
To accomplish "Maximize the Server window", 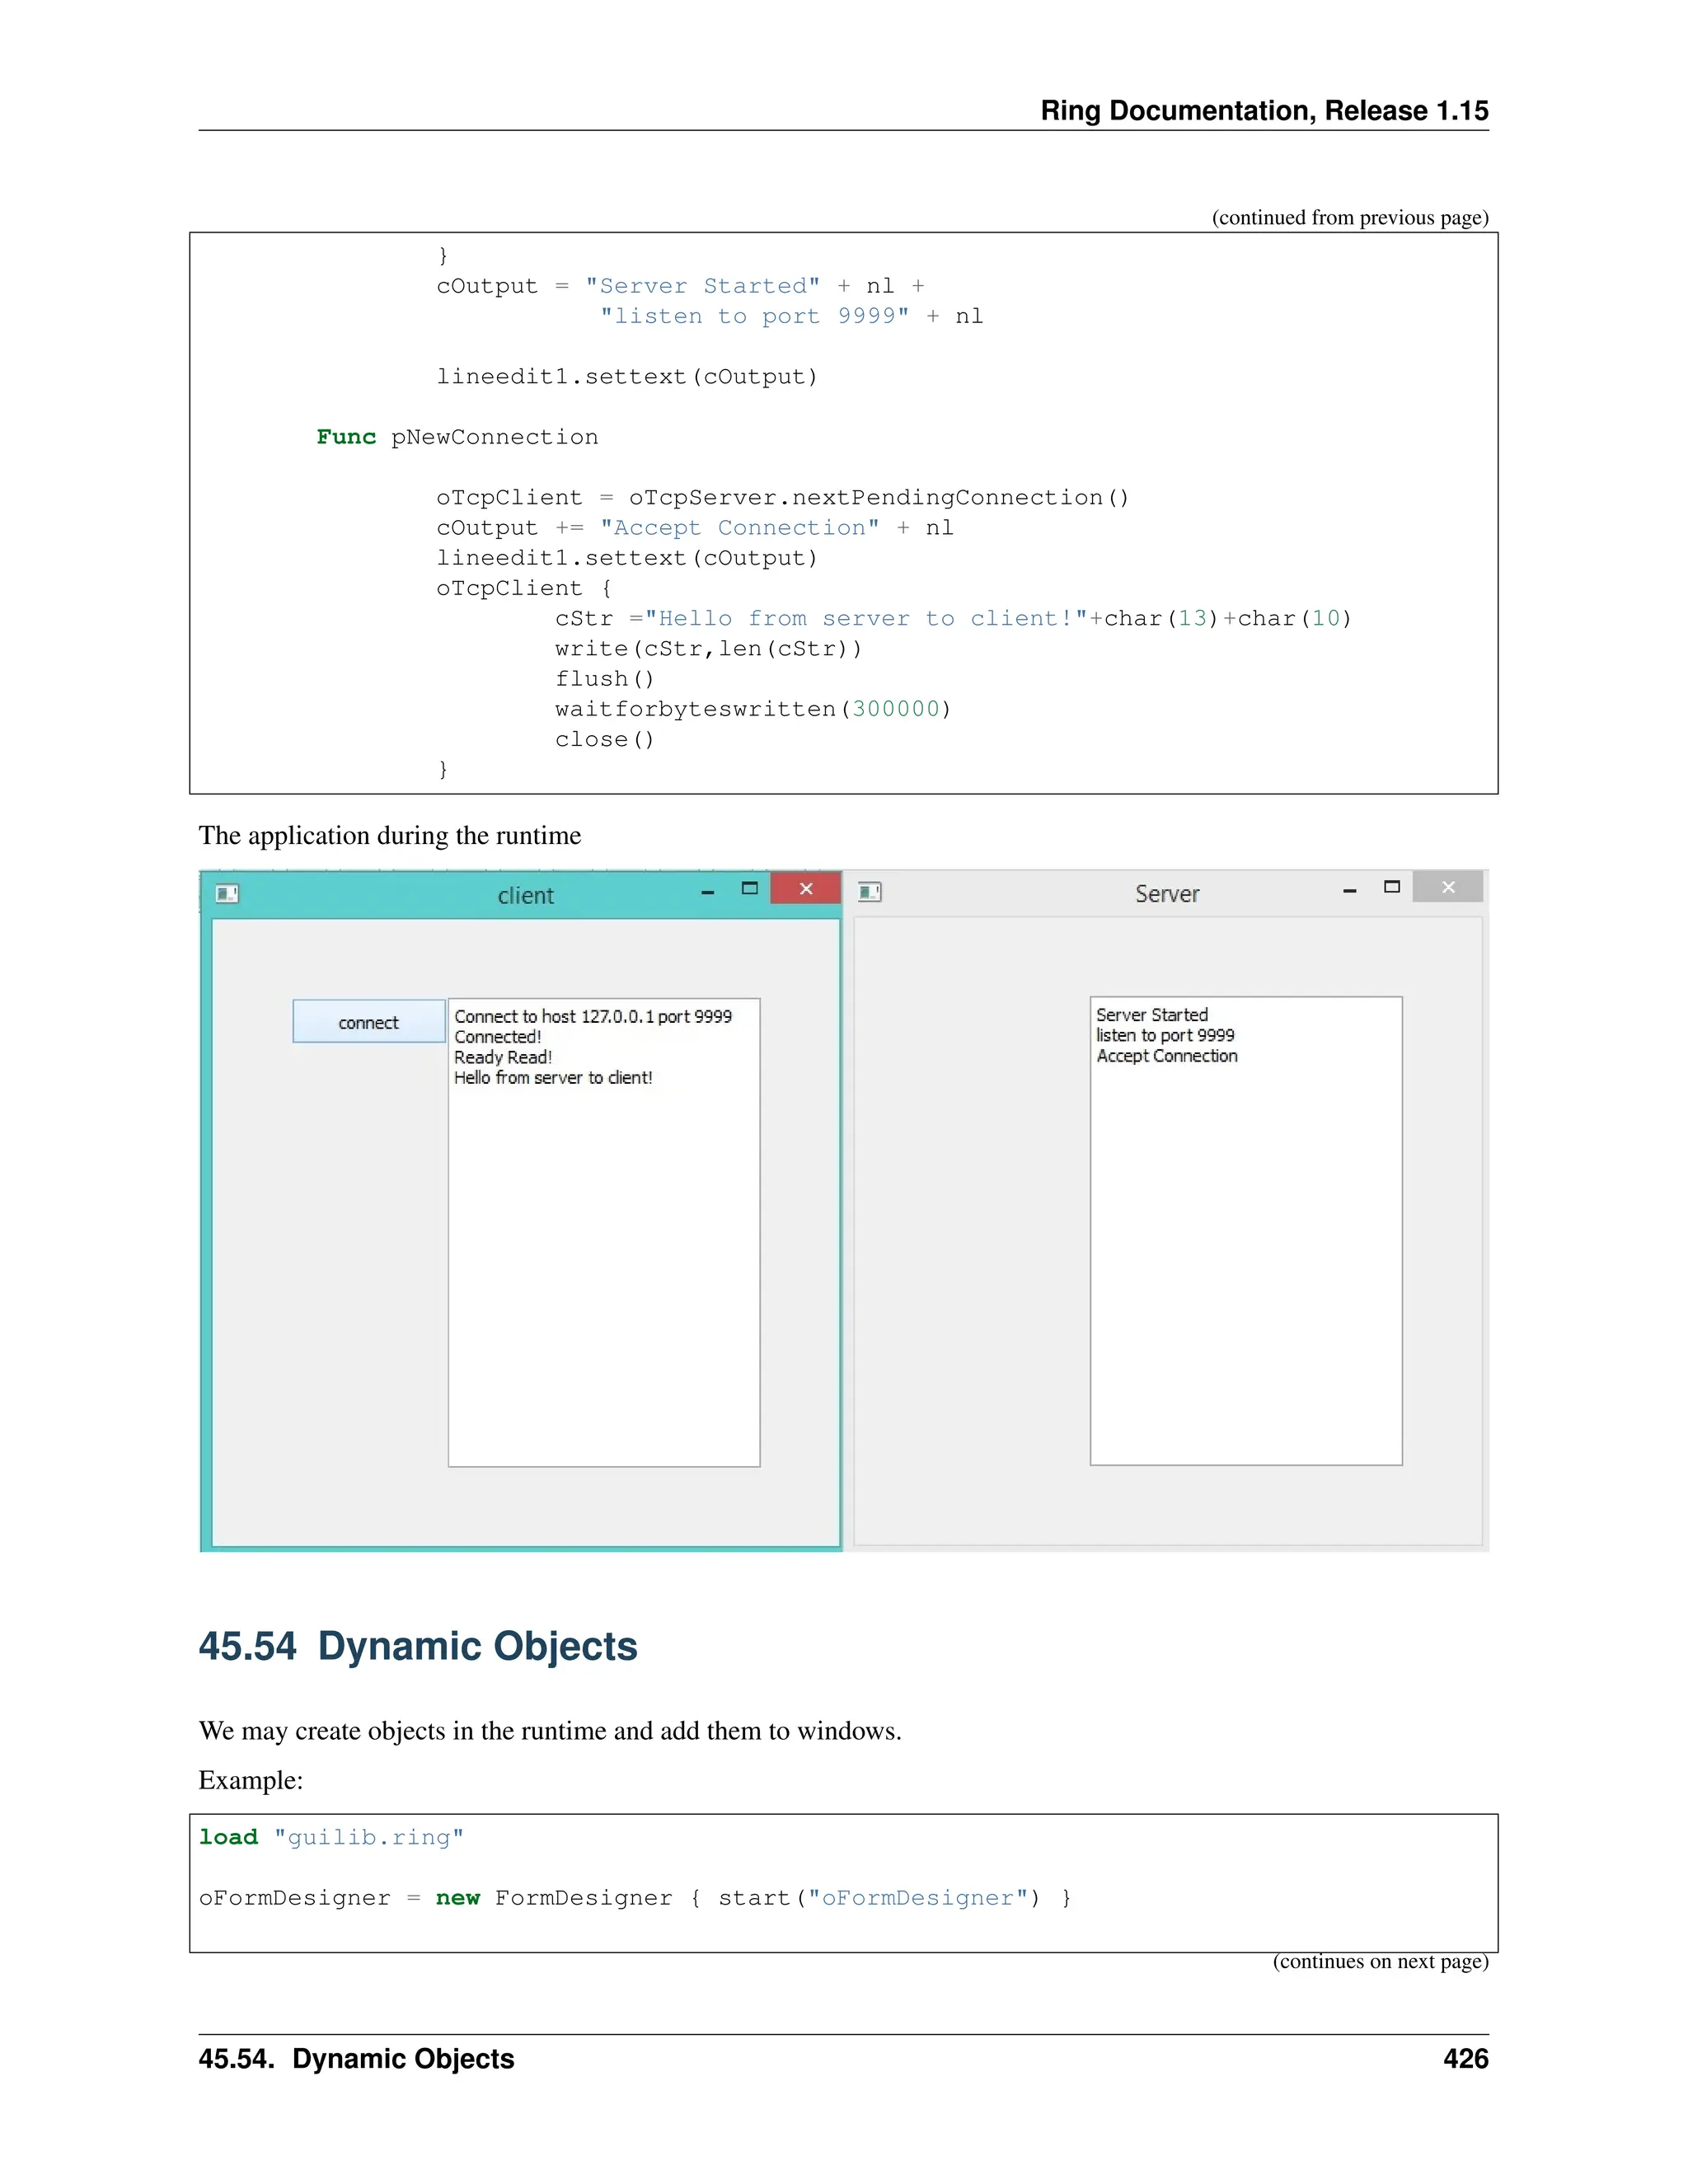I will pyautogui.click(x=1391, y=888).
